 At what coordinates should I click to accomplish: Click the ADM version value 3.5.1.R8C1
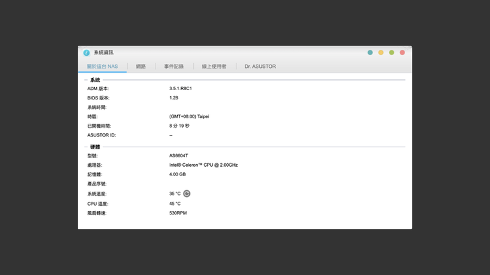[x=180, y=89]
